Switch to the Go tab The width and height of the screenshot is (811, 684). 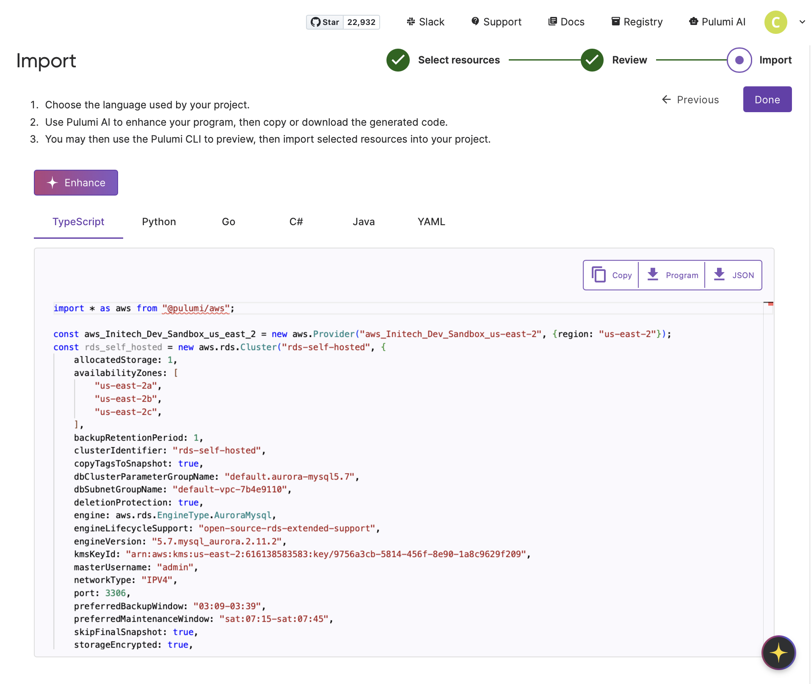coord(228,222)
